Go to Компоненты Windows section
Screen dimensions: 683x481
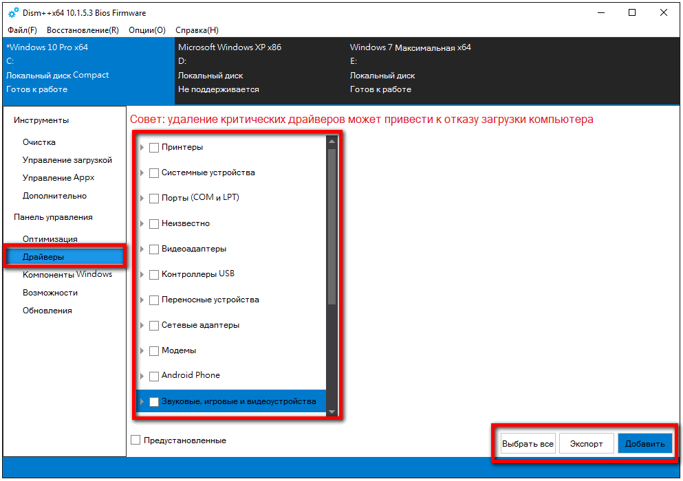(67, 274)
